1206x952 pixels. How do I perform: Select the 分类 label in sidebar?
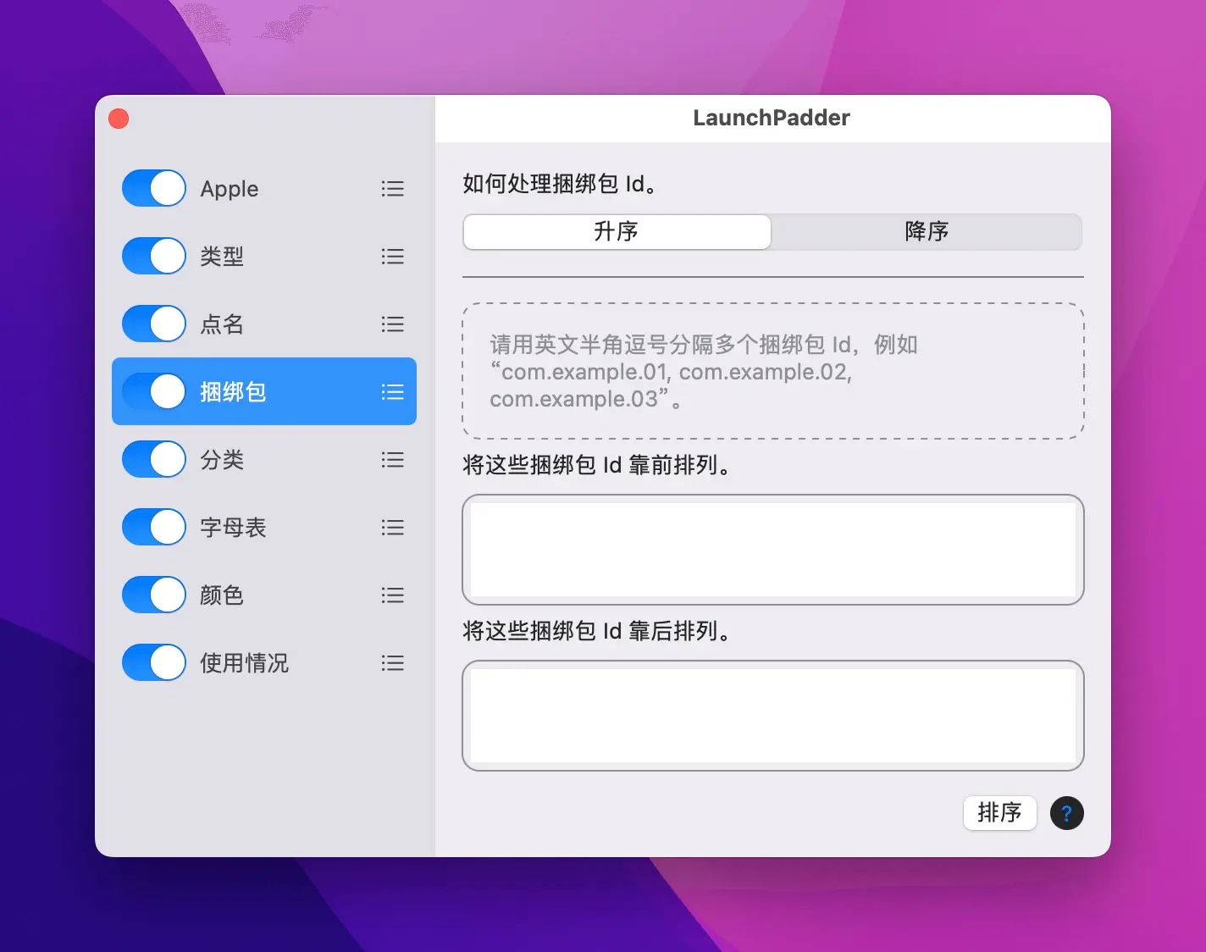click(222, 459)
